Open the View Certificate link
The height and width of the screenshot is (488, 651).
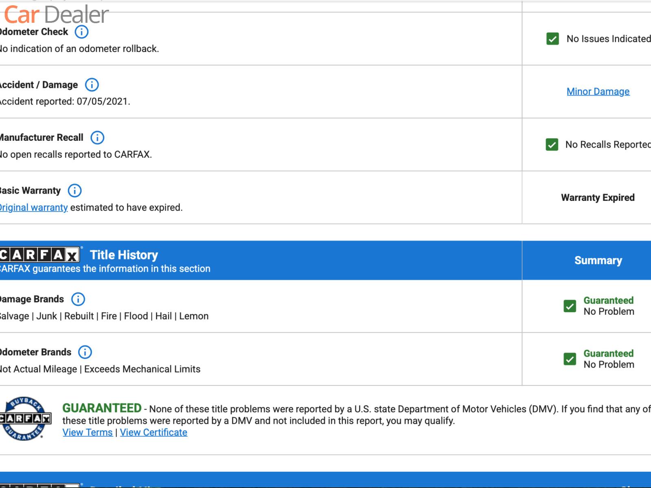(x=153, y=432)
